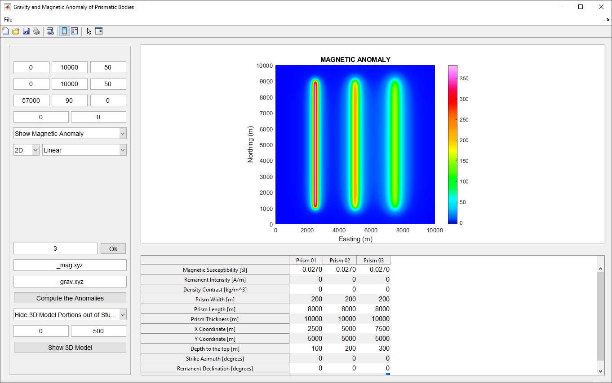Click the table vertical scrollbar thumb
The width and height of the screenshot is (612, 383).
[601, 316]
